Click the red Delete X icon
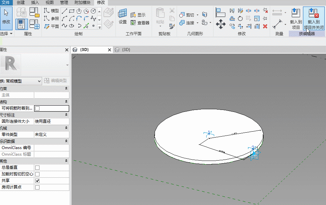The height and width of the screenshot is (205, 326). tap(265, 26)
